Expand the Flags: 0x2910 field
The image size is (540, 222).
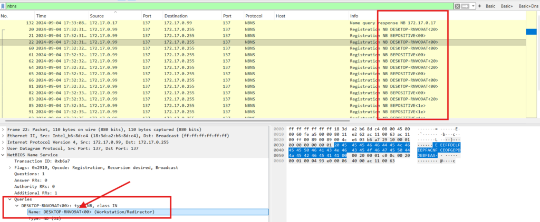click(x=10, y=167)
